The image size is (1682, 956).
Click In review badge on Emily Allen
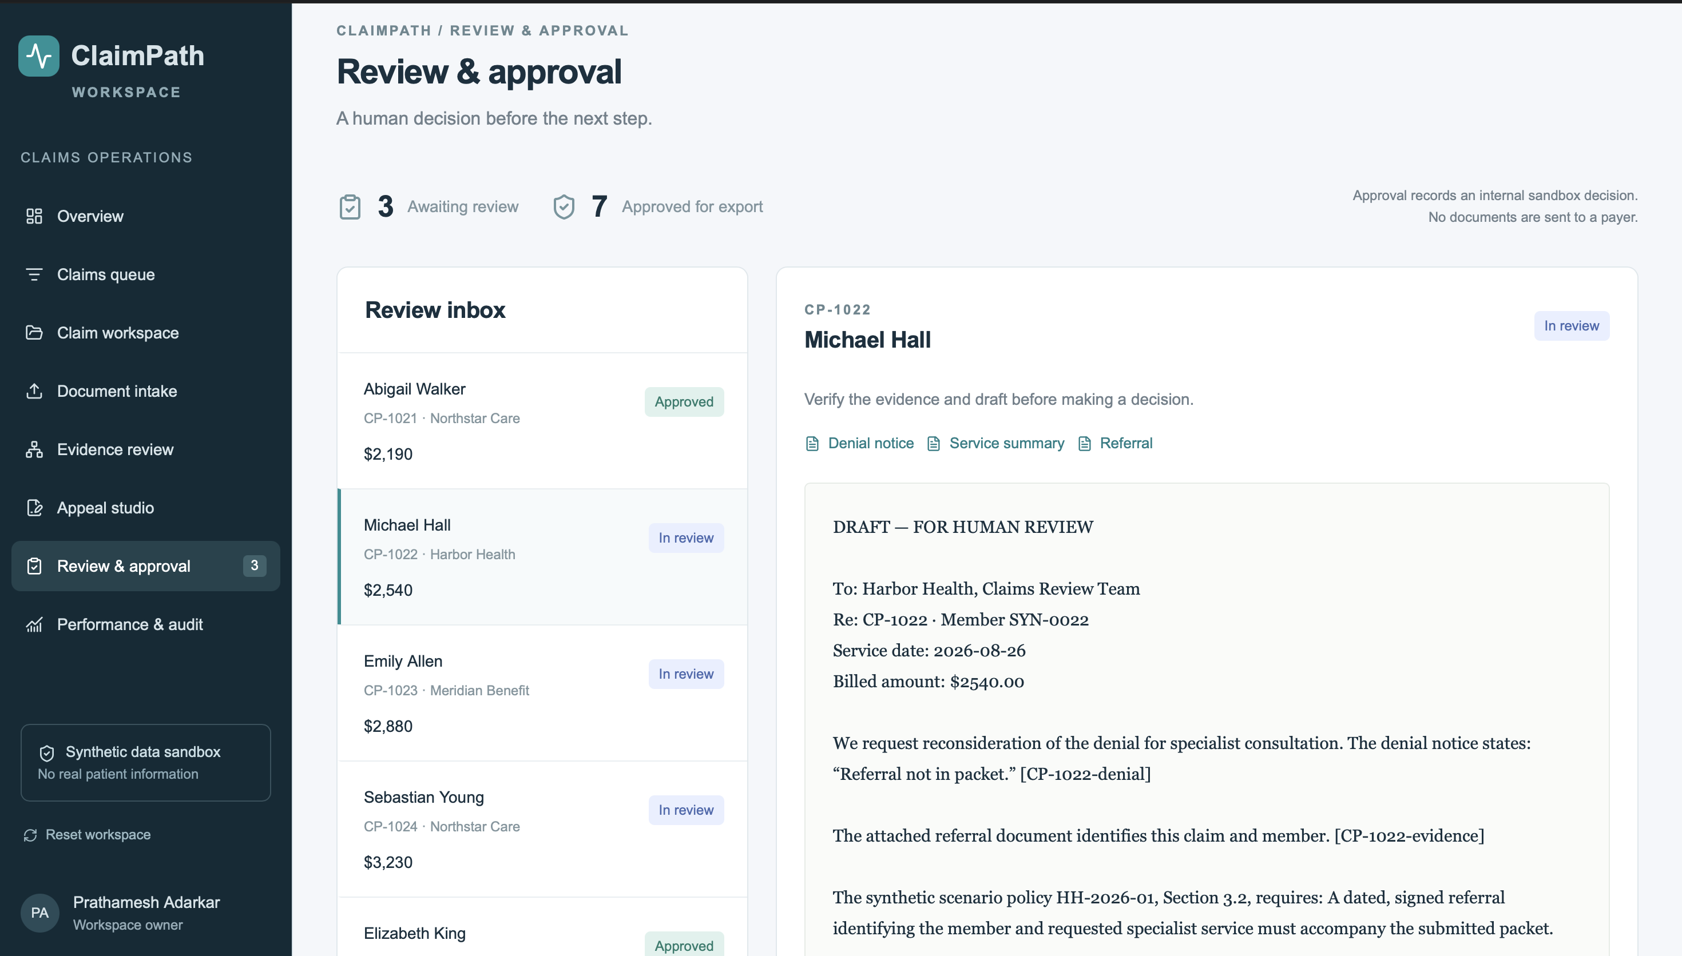click(686, 674)
